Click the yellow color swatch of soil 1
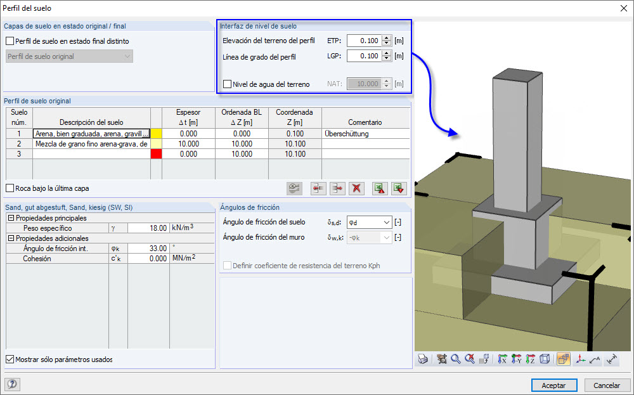The width and height of the screenshot is (634, 395). tap(156, 134)
